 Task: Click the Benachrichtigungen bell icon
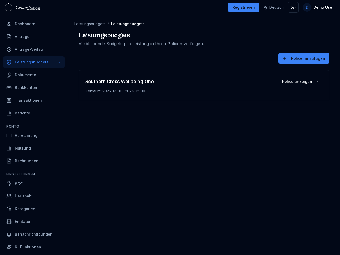[x=9, y=234]
